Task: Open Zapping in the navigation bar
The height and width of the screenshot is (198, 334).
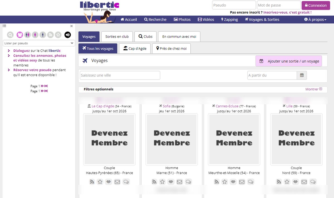Action: coord(230,19)
